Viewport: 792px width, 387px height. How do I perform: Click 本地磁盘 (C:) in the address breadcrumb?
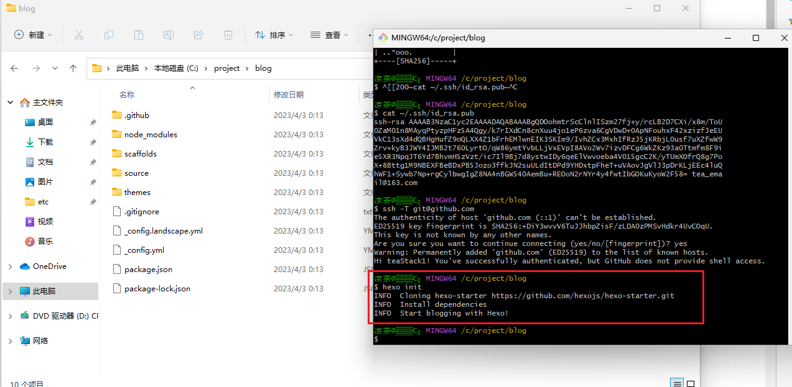(176, 68)
